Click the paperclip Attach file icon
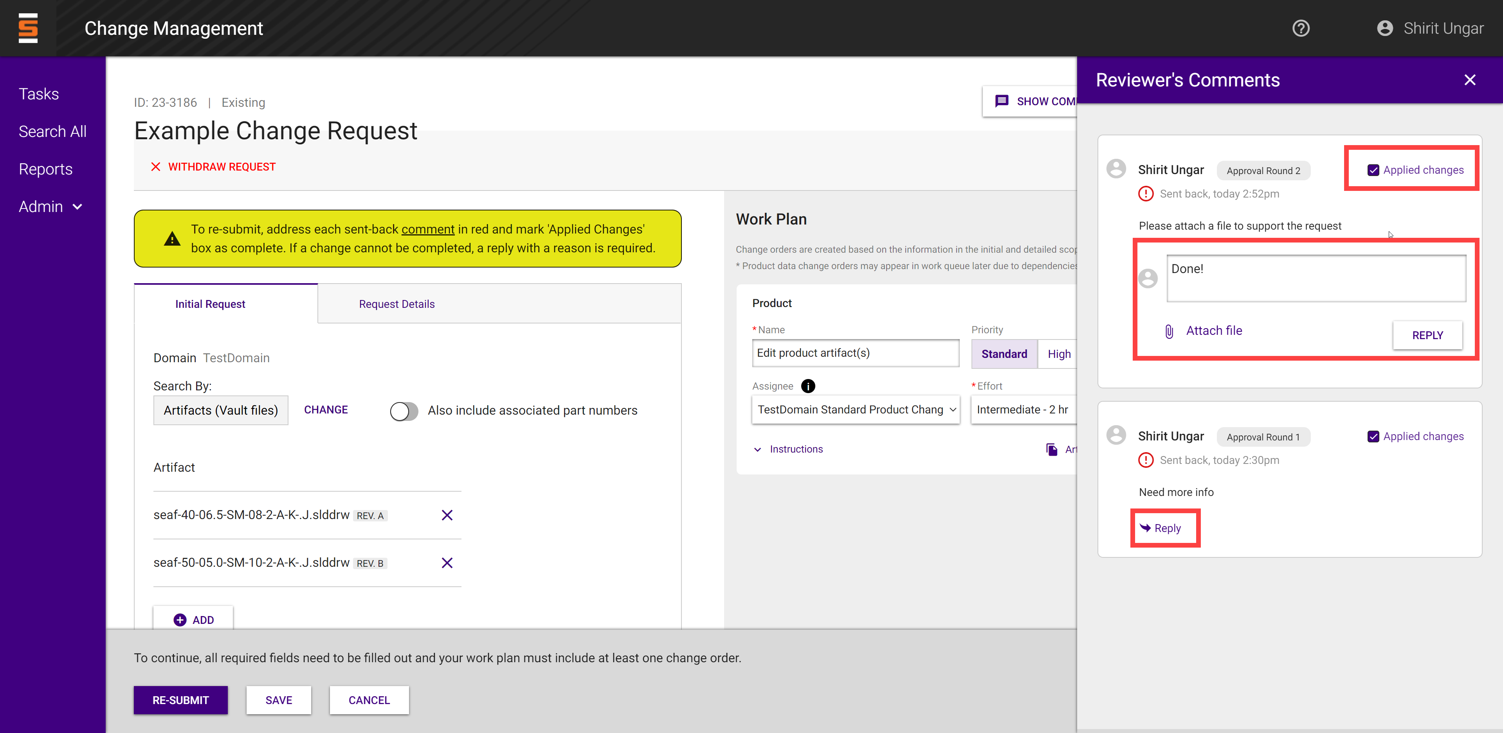The image size is (1503, 733). [1169, 331]
